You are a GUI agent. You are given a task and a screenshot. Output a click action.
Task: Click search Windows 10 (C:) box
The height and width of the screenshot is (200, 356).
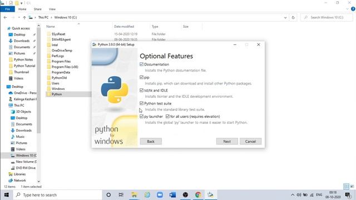[327, 17]
